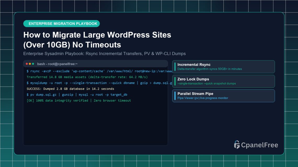Select the Zero Lock Dumps card
Image resolution: width=298 pixels, height=167 pixels.
tap(223, 81)
